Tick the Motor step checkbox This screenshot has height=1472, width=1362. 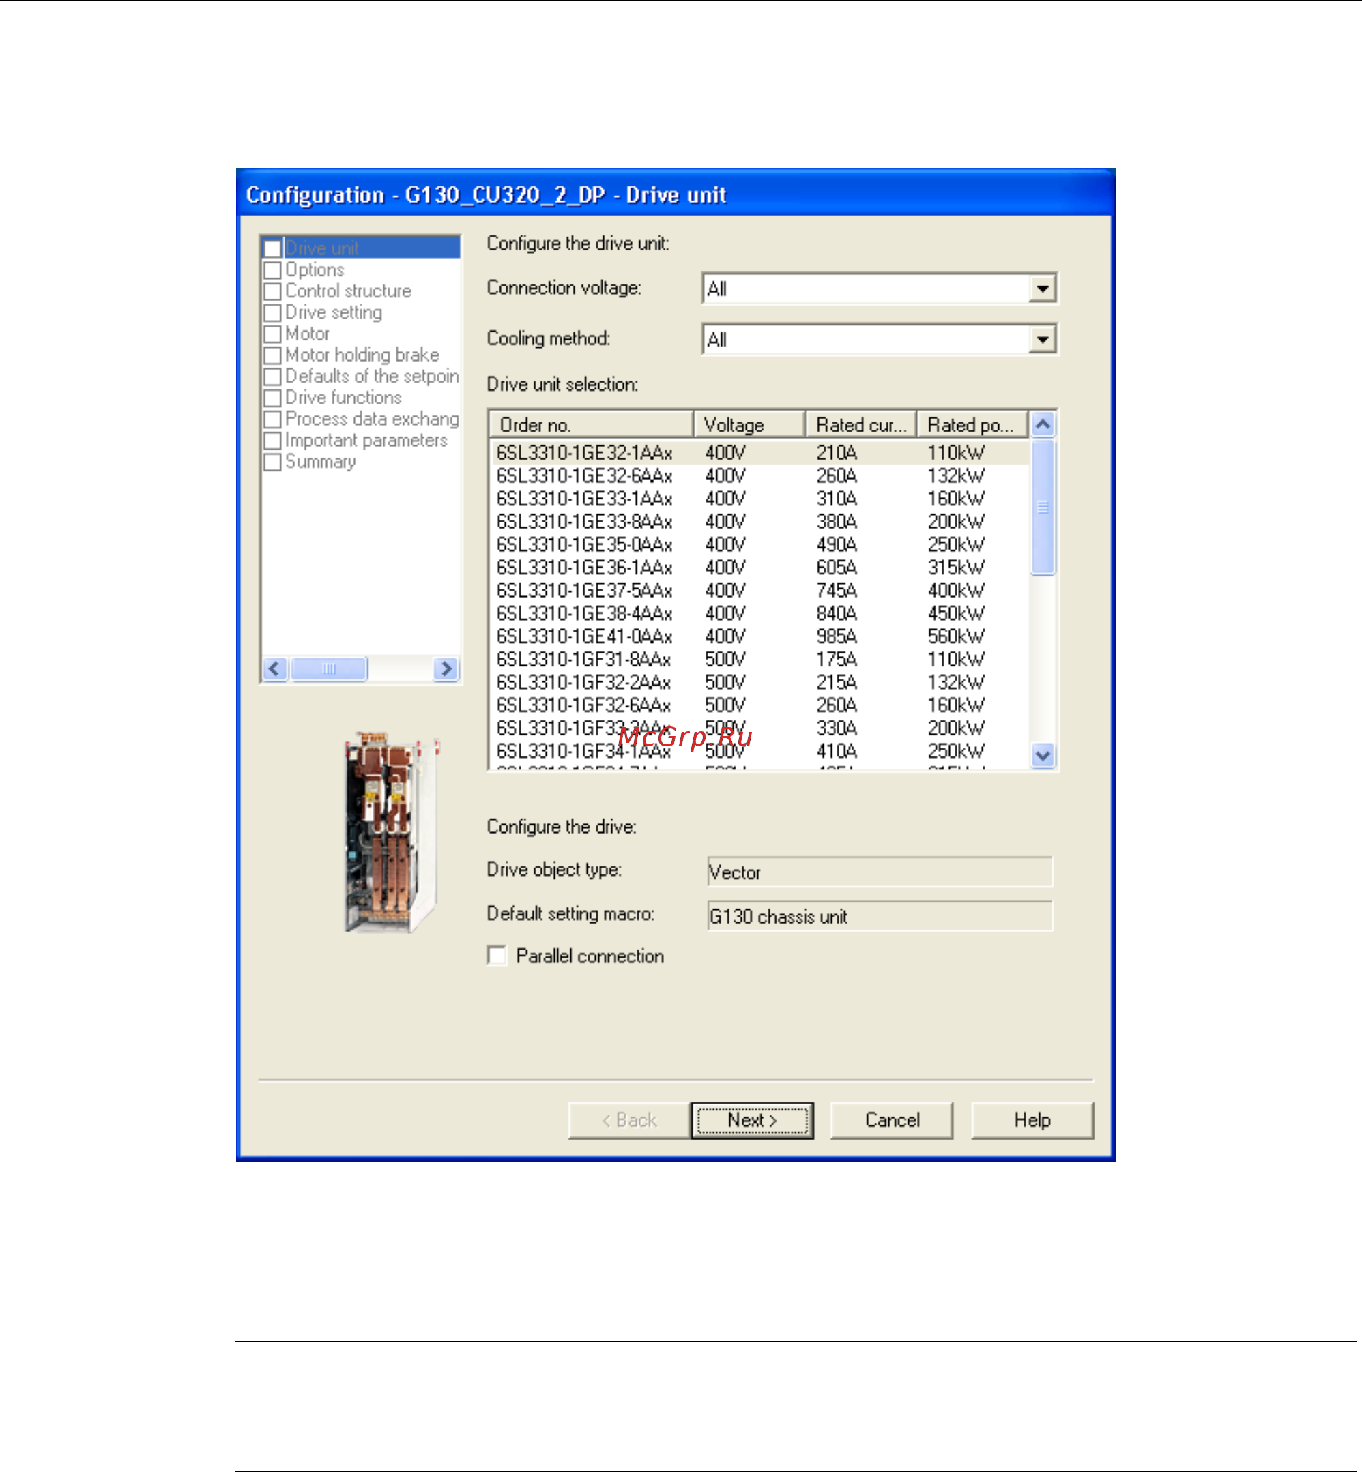point(273,334)
